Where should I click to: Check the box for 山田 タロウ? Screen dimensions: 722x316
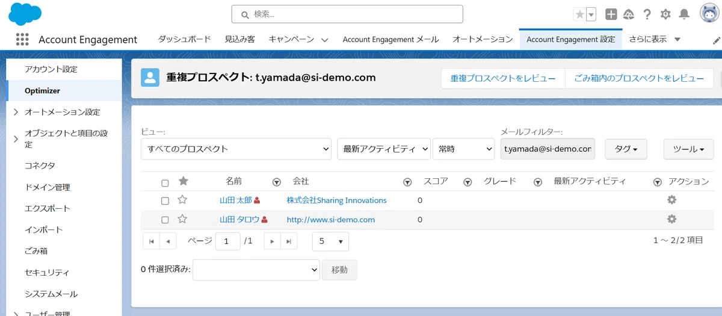tap(165, 220)
